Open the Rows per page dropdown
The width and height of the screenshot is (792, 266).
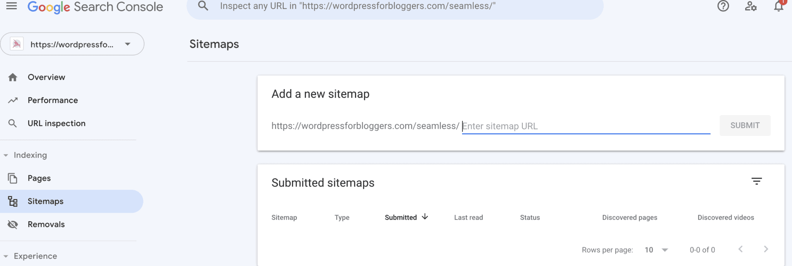point(656,250)
